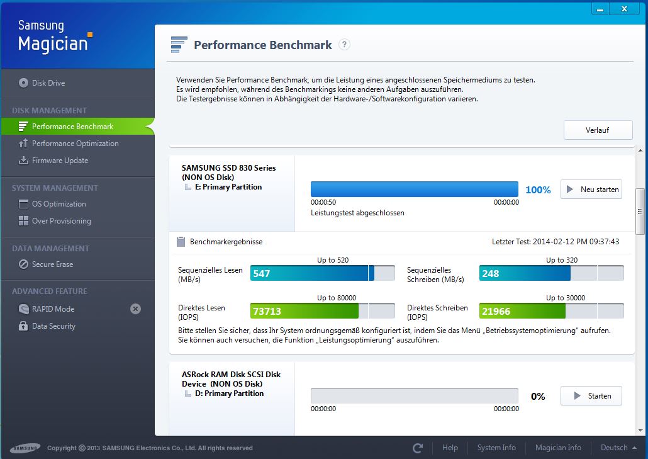Open the Deutsch language dropdown
The image size is (648, 459).
[618, 448]
